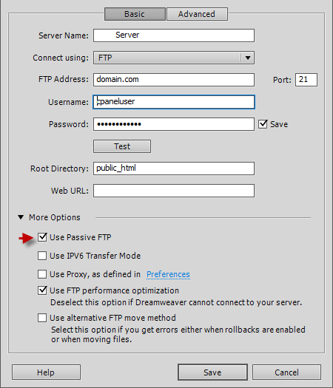Click into the Server Name field
Image resolution: width=333 pixels, height=388 pixels.
174,35
